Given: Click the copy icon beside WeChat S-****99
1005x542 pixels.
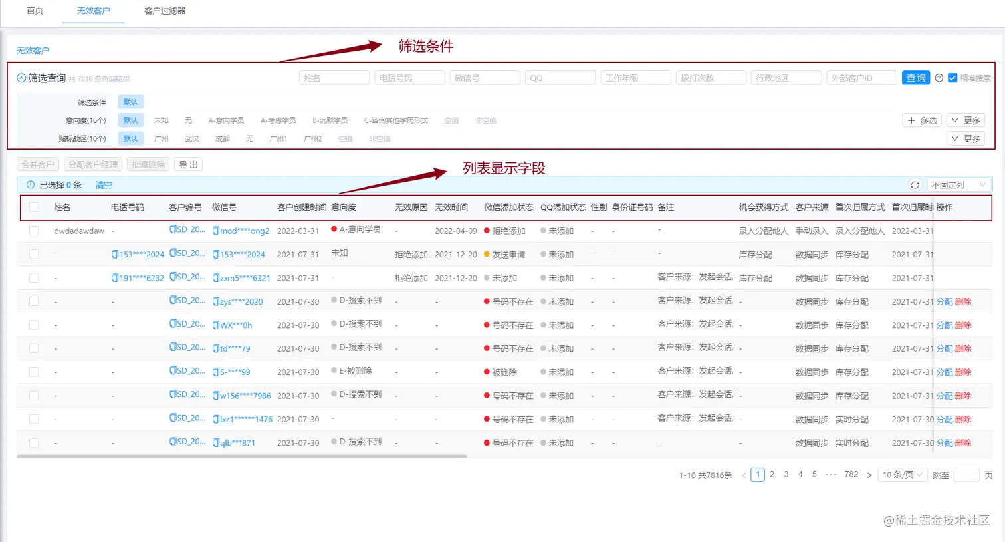Looking at the screenshot, I should point(215,372).
